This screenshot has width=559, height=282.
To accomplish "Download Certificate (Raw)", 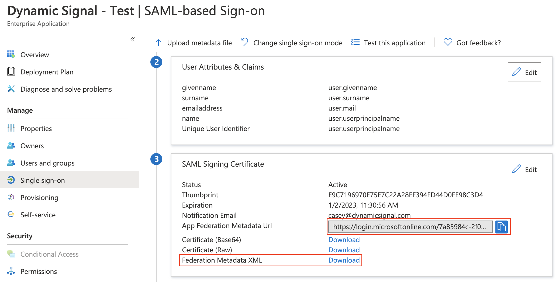I will click(344, 250).
